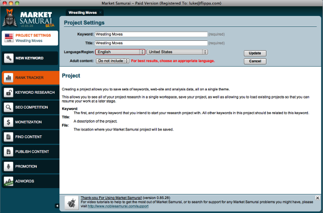Open the Find Content module
Screen dimensions: 323x213
click(31, 137)
